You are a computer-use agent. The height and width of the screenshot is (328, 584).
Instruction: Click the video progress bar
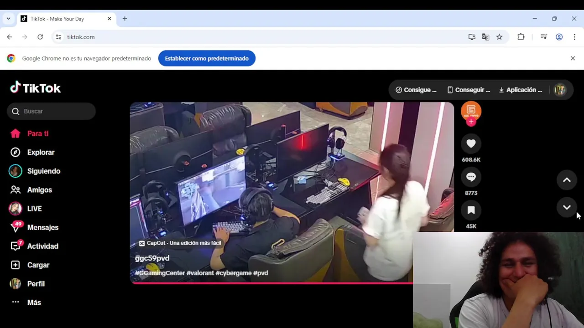pos(271,283)
